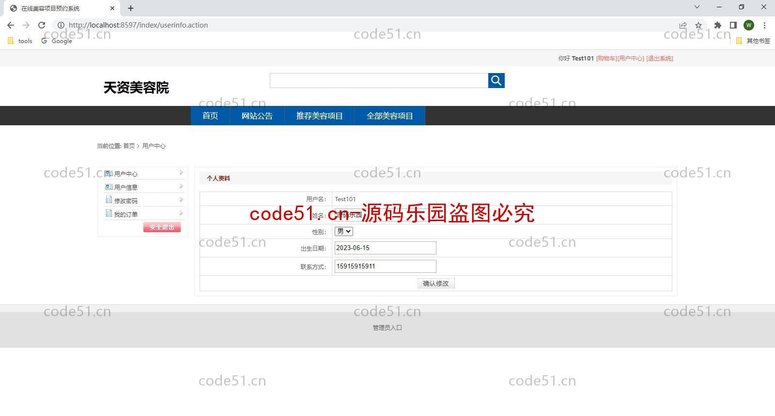775x416 pixels.
Task: Select 推荐美容项目 navigation tab
Action: tap(319, 116)
